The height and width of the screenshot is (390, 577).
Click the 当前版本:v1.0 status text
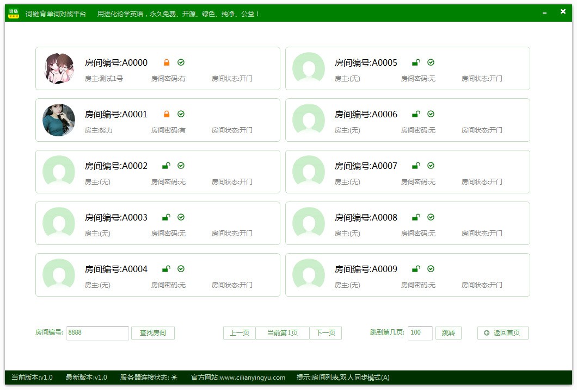coord(32,378)
